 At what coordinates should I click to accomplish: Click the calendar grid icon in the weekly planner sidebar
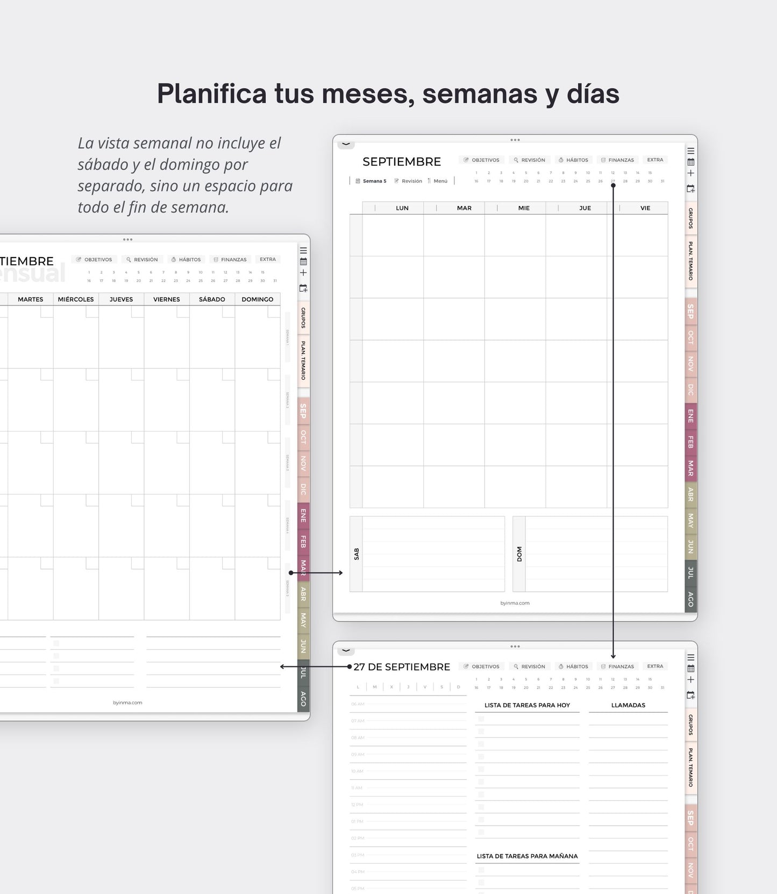point(691,162)
